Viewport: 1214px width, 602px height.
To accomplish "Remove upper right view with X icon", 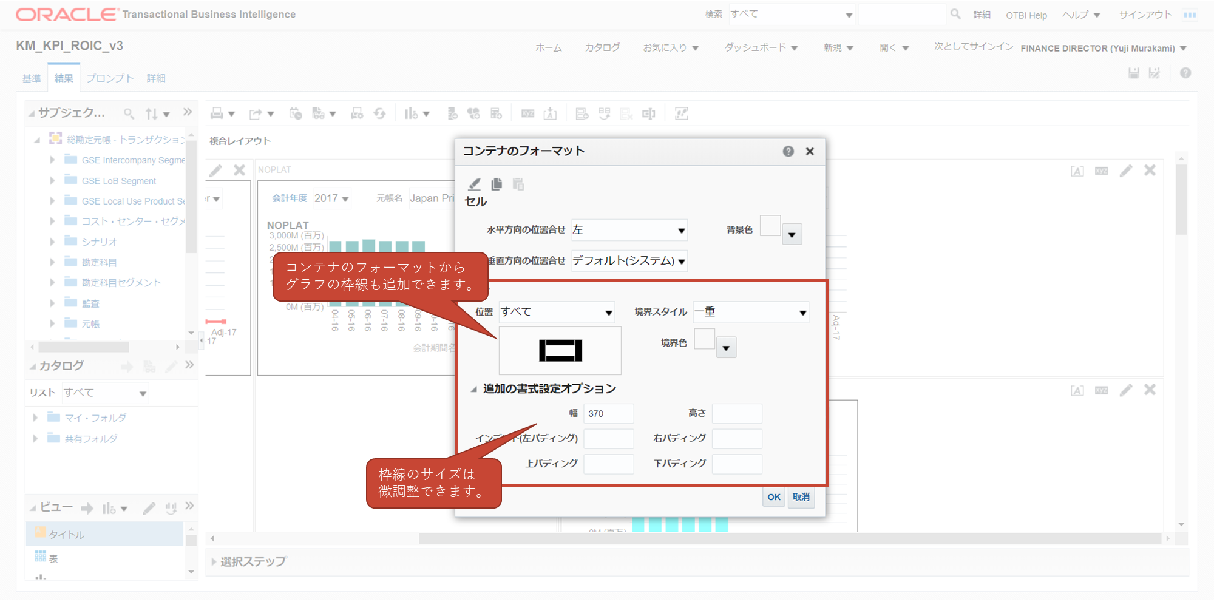I will click(x=1150, y=171).
